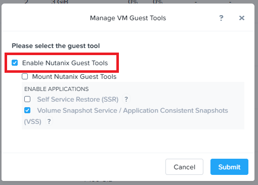The height and width of the screenshot is (185, 258).
Task: Click the Enable Nutanix Guest Tools label
Action: tap(65, 63)
